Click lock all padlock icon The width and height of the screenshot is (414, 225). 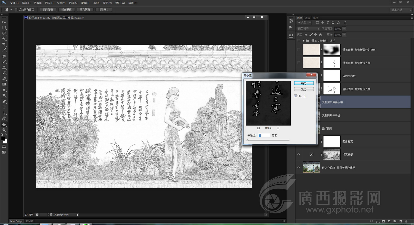320,35
